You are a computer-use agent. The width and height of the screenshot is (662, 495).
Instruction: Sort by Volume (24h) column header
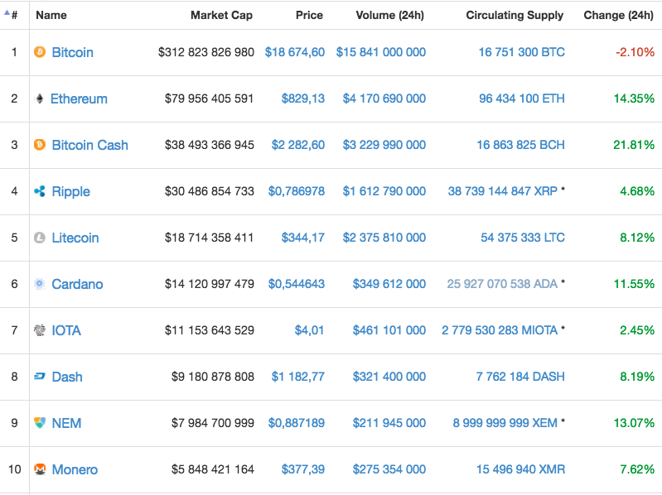pos(389,15)
